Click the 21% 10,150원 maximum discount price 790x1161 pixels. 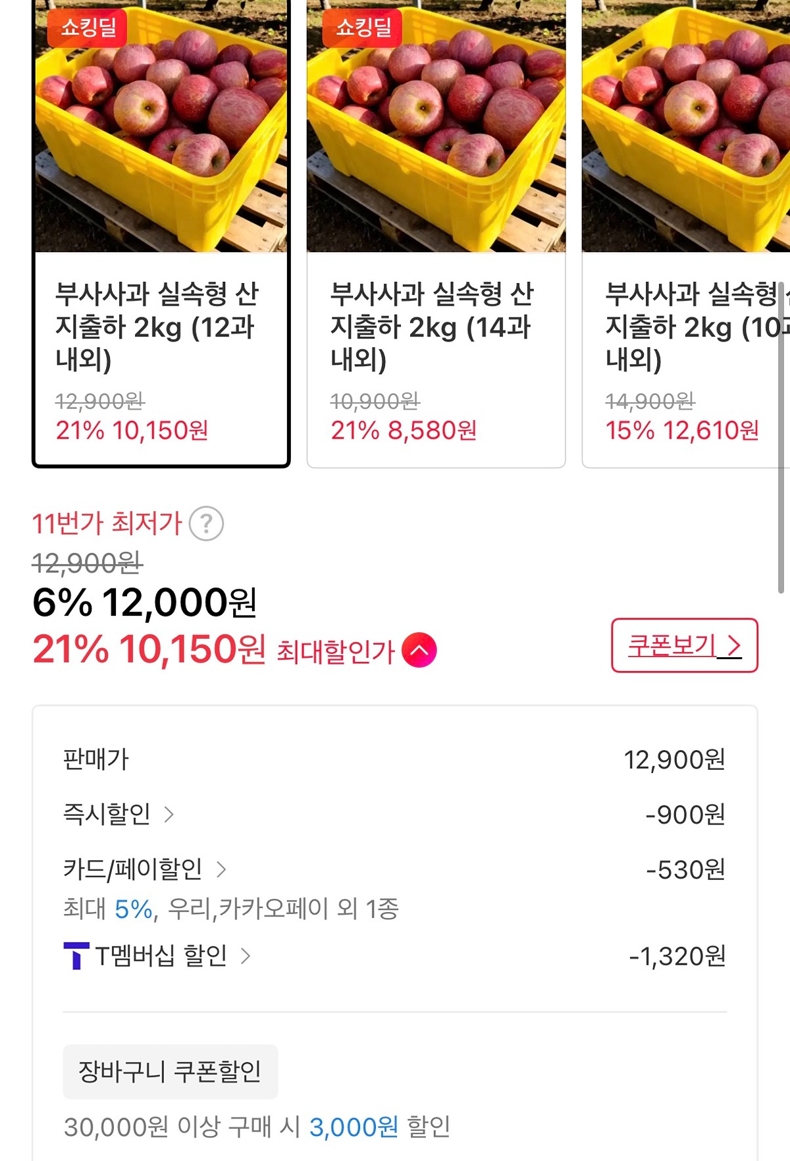[x=149, y=649]
